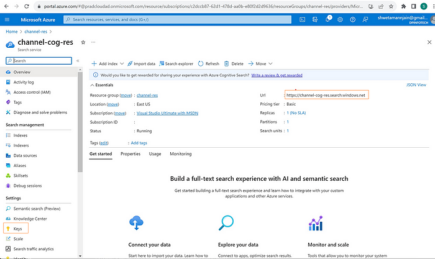Image resolution: width=435 pixels, height=259 pixels.
Task: Open the Help question mark icon
Action: tap(352, 20)
